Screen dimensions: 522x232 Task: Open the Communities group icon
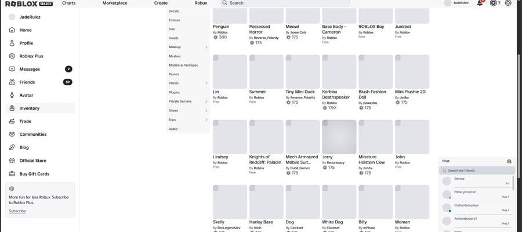pos(12,134)
